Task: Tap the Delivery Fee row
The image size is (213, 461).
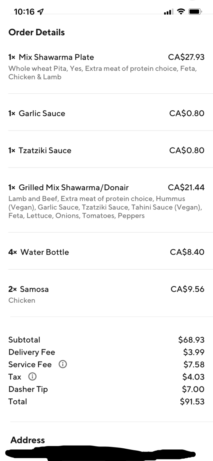Action: click(106, 352)
